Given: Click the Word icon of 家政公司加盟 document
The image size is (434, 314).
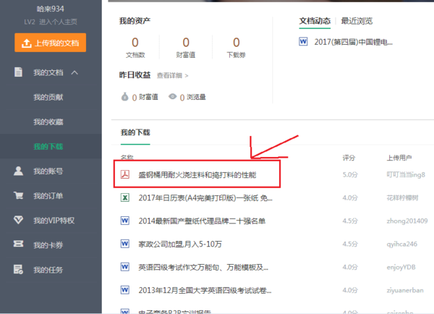Looking at the screenshot, I should tap(125, 244).
